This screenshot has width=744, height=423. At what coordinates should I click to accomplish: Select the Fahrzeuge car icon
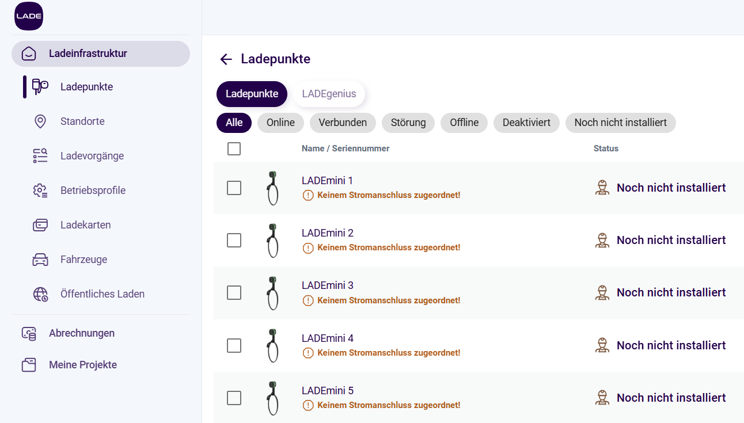pyautogui.click(x=40, y=260)
